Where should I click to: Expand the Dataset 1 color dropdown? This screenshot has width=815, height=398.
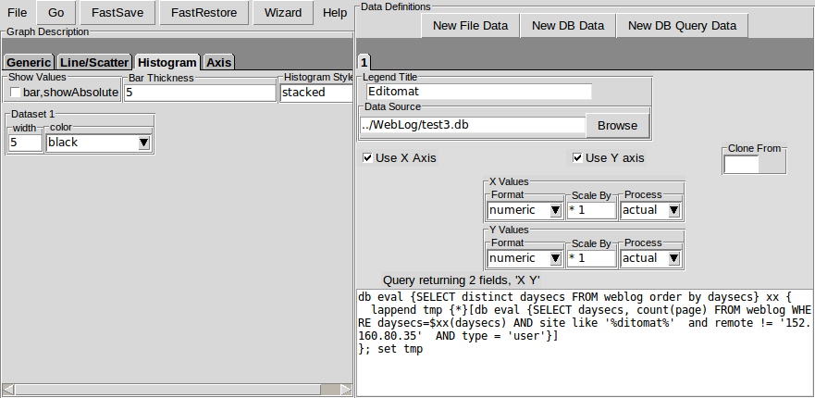143,143
